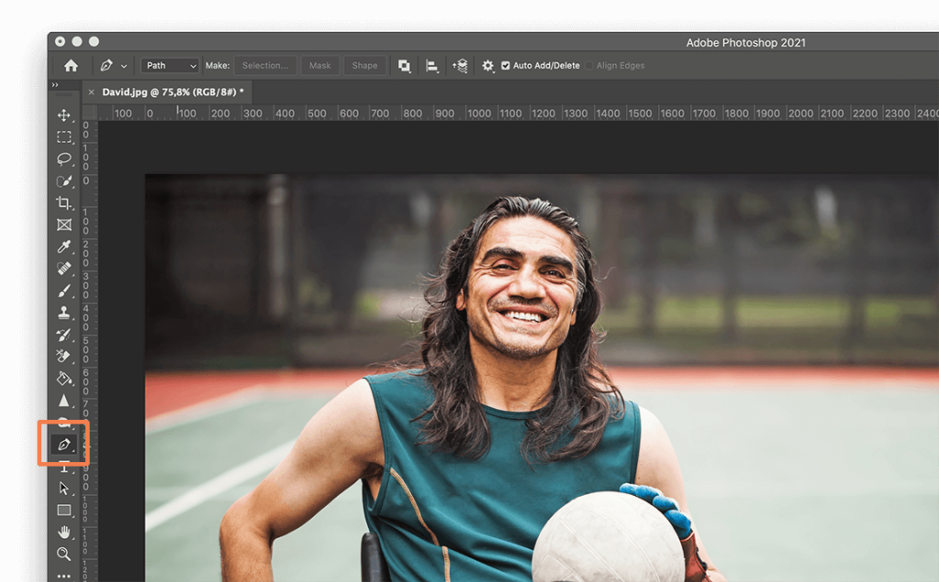Image resolution: width=939 pixels, height=582 pixels.
Task: Click the Make Shape button
Action: pyautogui.click(x=364, y=66)
